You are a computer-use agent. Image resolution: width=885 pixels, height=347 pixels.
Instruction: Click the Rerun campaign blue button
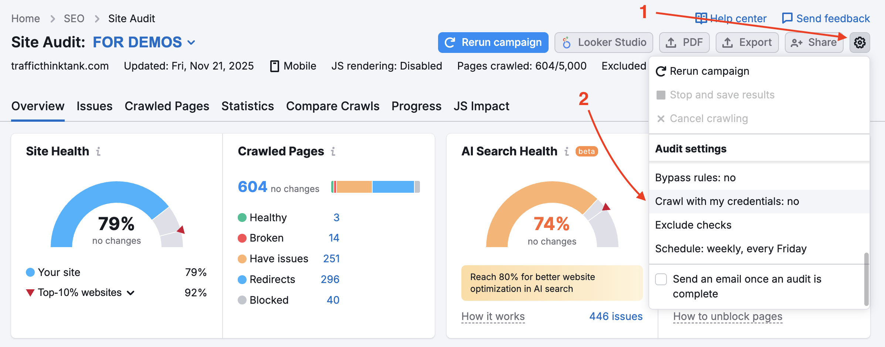[493, 43]
